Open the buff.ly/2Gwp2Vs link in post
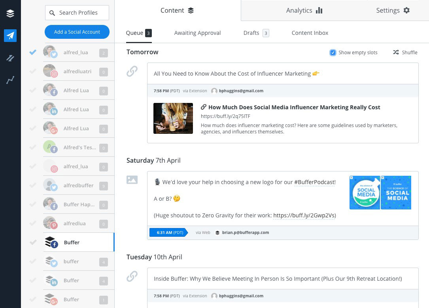The image size is (429, 308). pos(304,215)
